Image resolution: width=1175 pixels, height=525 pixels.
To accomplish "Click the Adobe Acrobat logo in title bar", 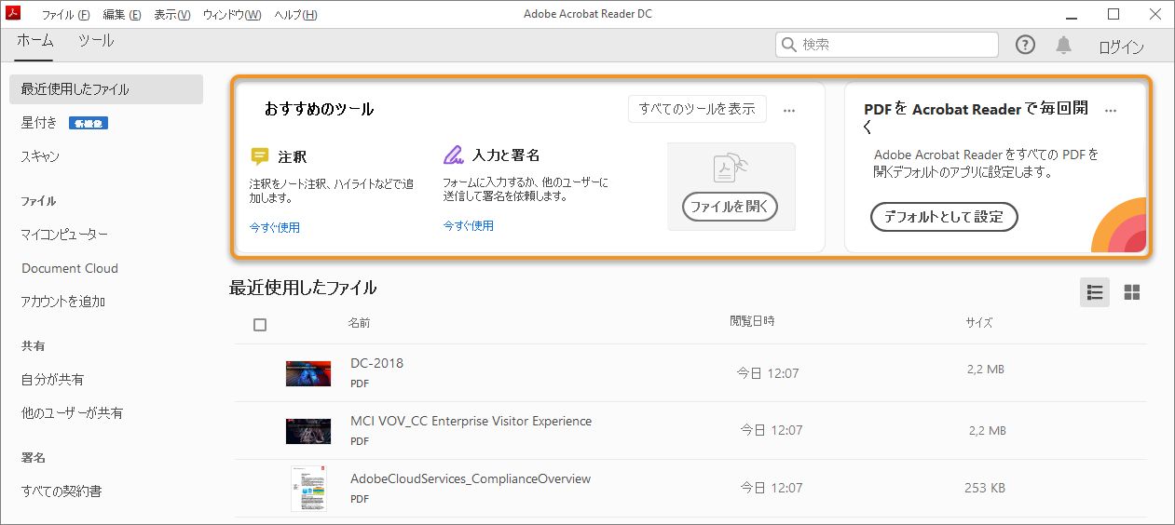I will [13, 13].
